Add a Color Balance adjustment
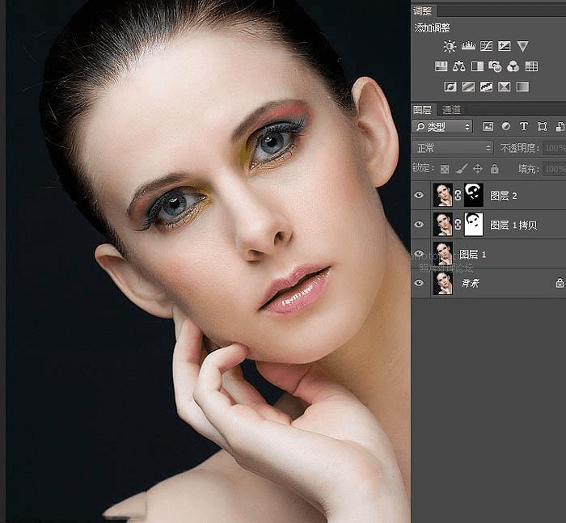 point(458,66)
